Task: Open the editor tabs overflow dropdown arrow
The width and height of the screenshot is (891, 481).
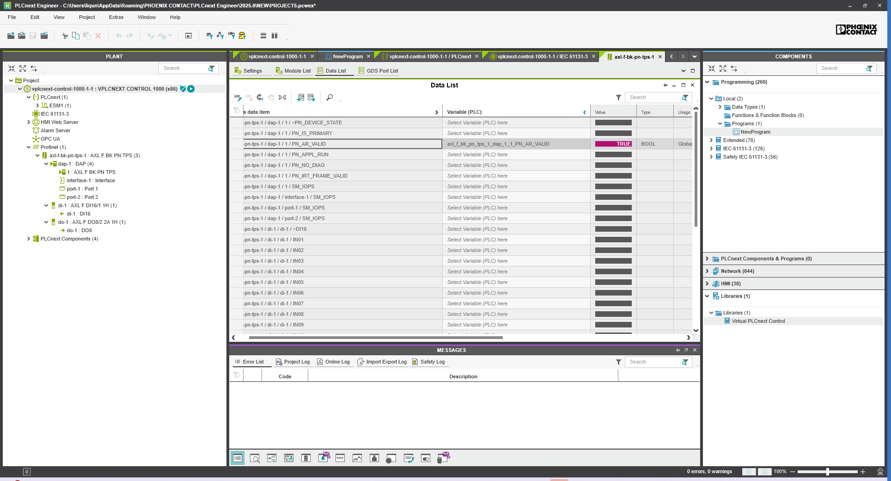Action: 694,56
